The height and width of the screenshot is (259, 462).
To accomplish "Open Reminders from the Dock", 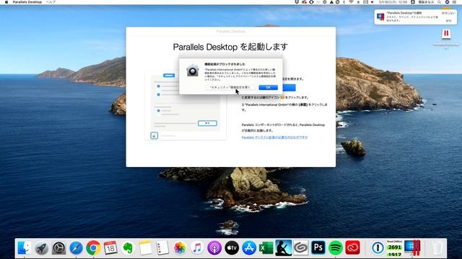I will [162, 248].
